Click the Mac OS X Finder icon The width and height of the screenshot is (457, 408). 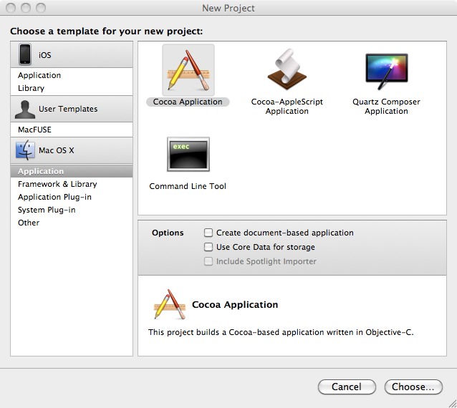(x=26, y=150)
